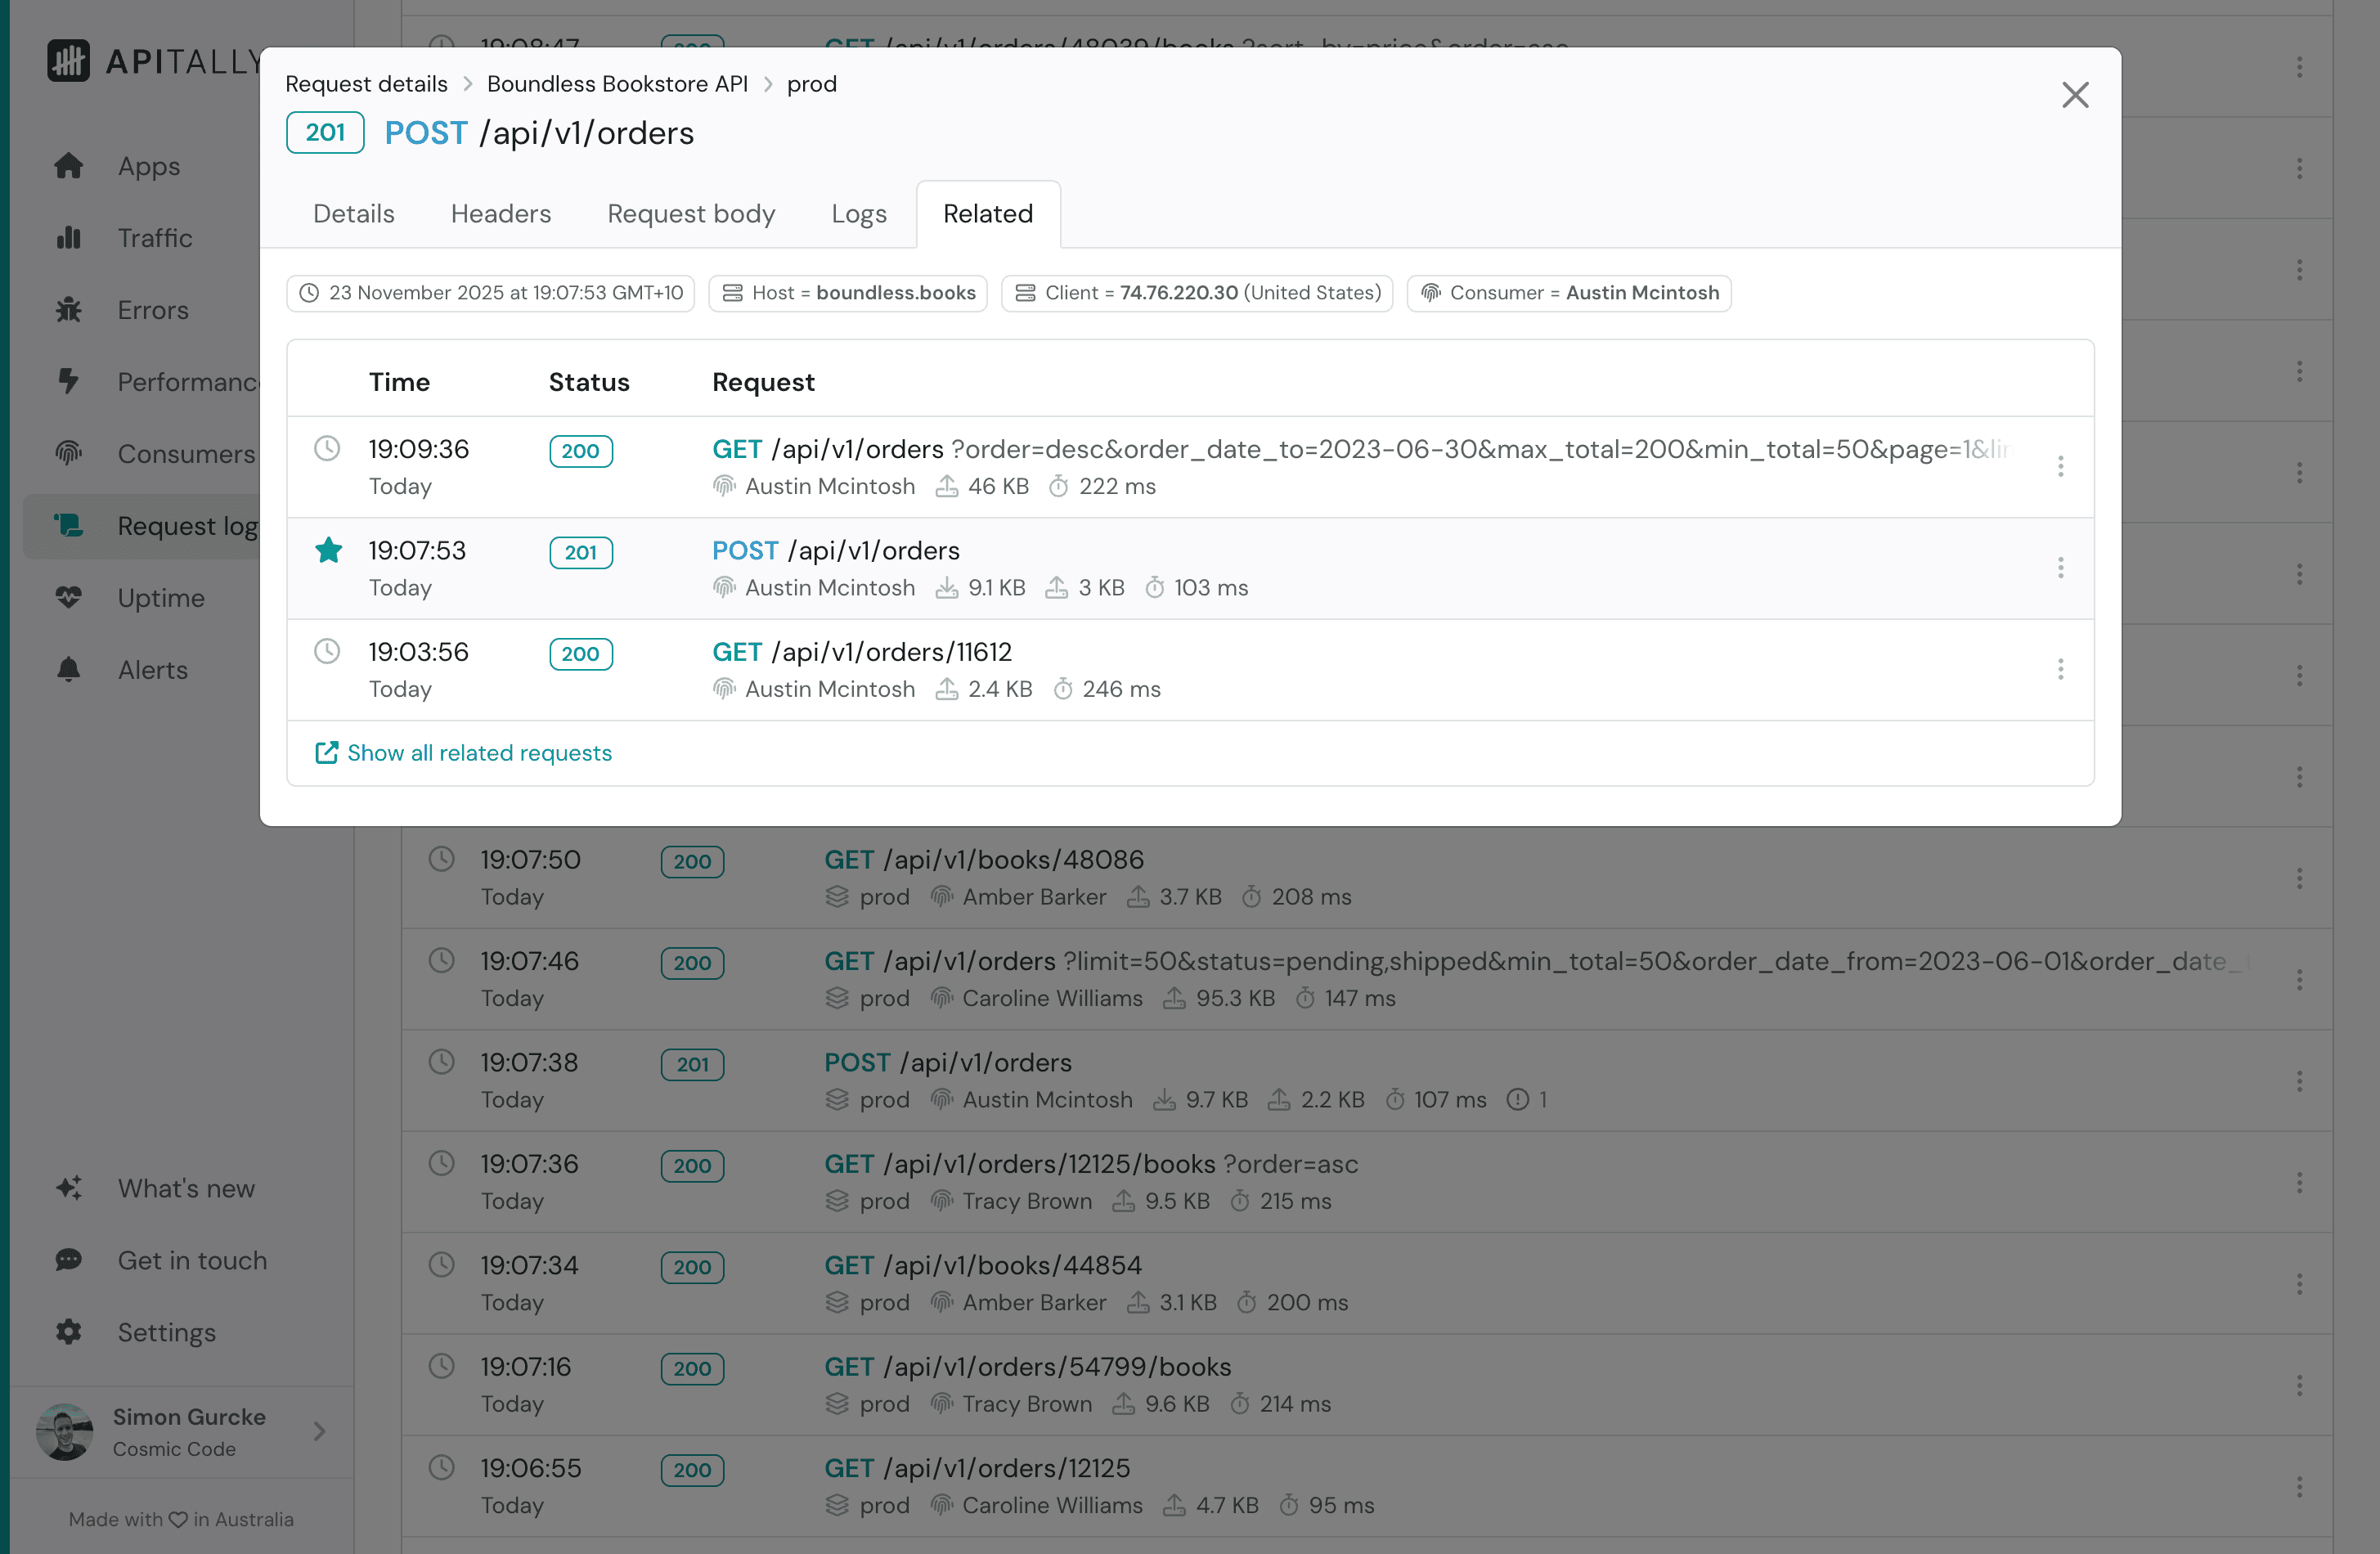Open options for the GET /api/v1/orders/11612 row

coord(2061,669)
